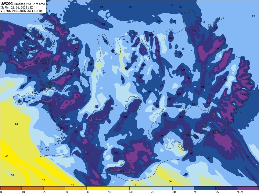The image size is (259, 194).
Task: Select the humidity value 96 on the map
Action: pyautogui.click(x=103, y=24)
